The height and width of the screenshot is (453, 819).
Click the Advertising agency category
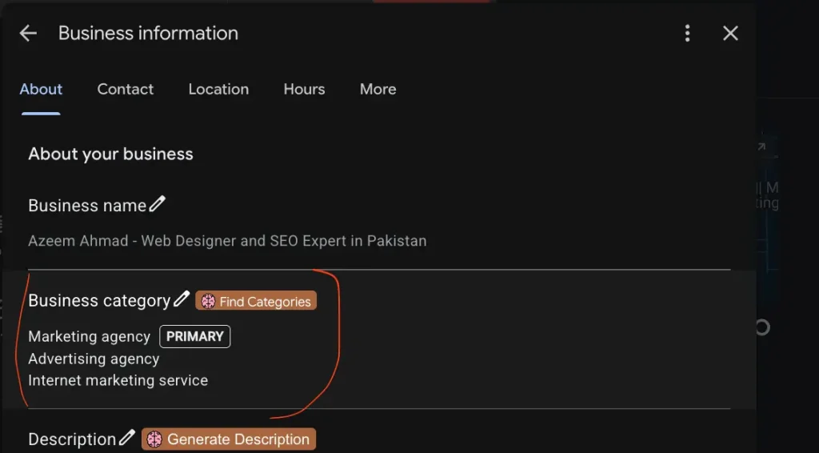94,359
